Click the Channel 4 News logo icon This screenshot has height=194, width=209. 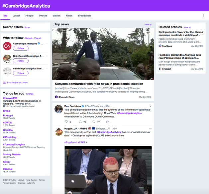56,97
